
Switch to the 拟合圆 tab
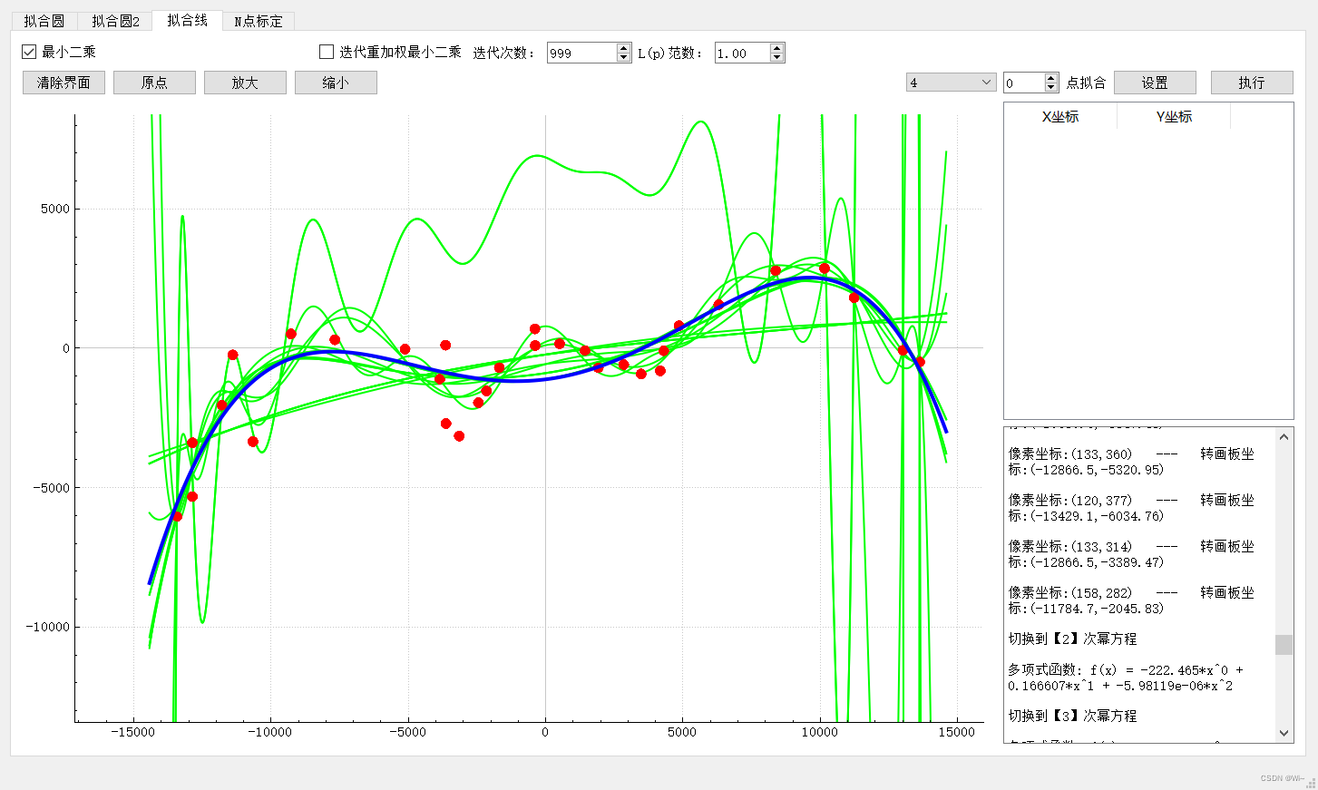pos(44,21)
